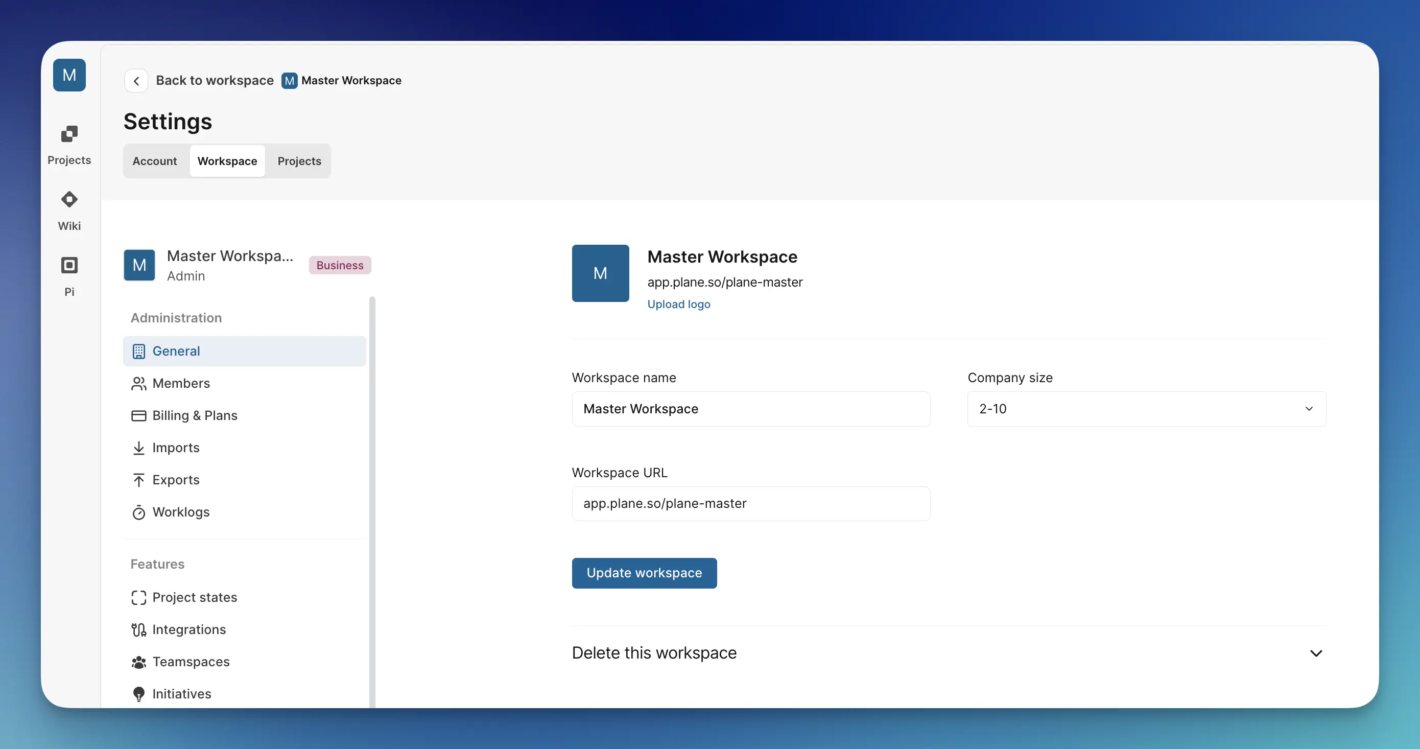Click the settings sidebar scrollbar
Screen dimensions: 1420x749
pos(372,502)
